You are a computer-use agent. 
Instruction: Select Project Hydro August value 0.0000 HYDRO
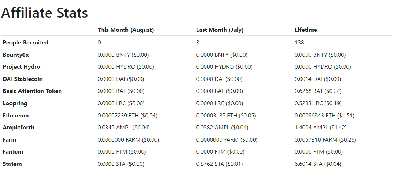pyautogui.click(x=126, y=67)
